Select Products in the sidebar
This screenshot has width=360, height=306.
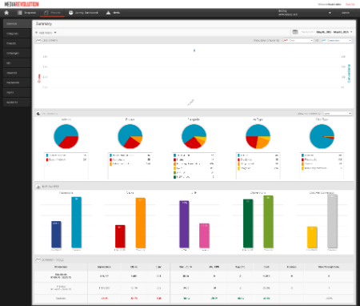pos(17,43)
